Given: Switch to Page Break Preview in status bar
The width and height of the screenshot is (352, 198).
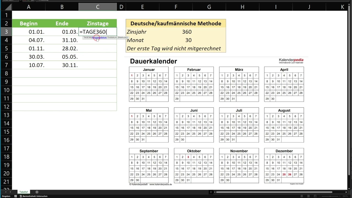Looking at the screenshot, I should (x=315, y=196).
